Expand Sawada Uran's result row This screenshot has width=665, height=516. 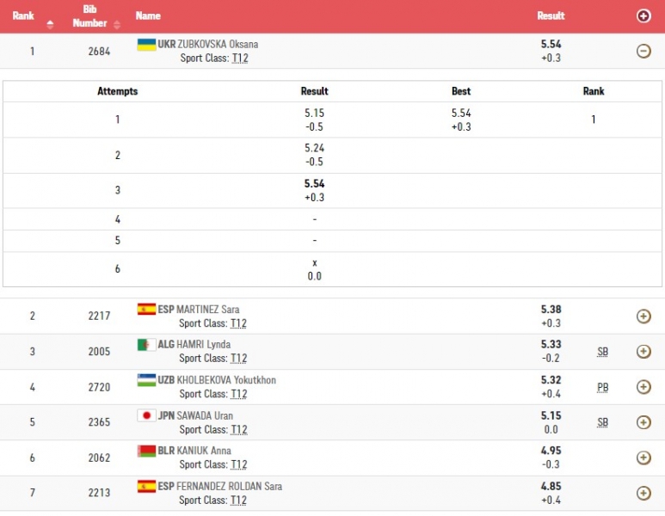coord(643,422)
